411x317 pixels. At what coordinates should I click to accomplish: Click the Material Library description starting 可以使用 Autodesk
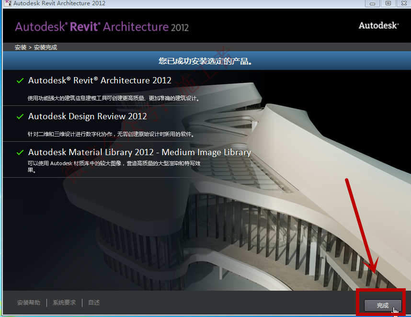coord(114,167)
